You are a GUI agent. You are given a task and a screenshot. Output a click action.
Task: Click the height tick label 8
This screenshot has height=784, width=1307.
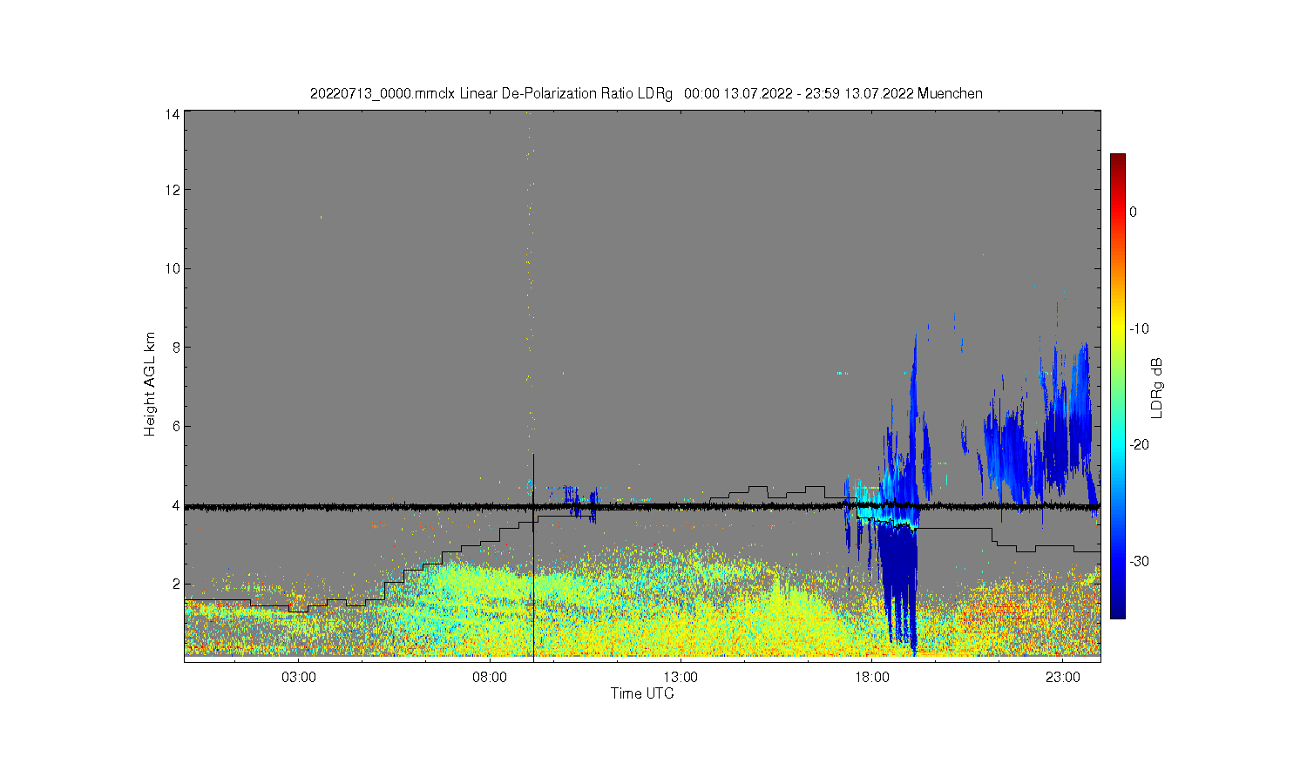tap(176, 347)
